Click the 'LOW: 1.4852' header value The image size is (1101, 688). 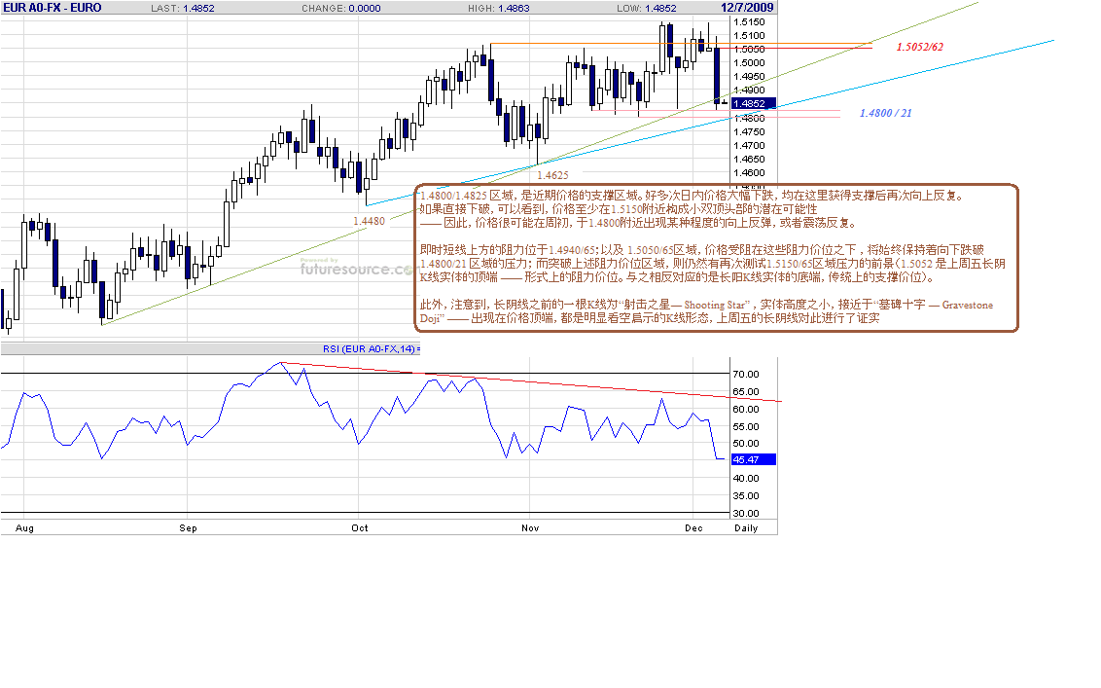coord(647,9)
